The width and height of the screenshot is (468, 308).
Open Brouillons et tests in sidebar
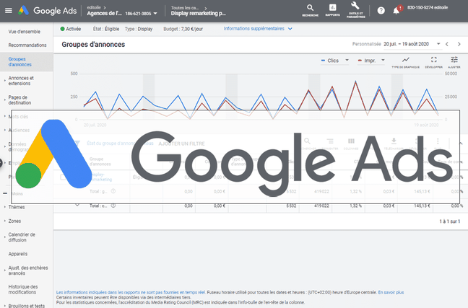(x=27, y=306)
